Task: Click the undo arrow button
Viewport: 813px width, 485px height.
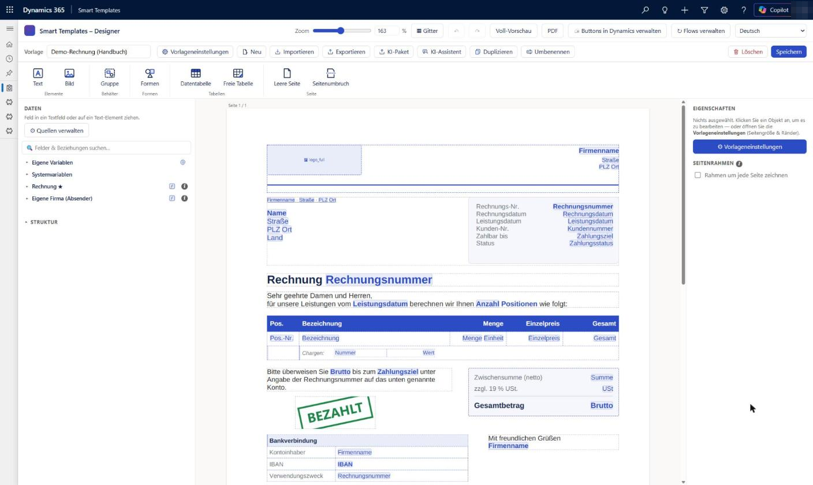Action: coord(456,31)
